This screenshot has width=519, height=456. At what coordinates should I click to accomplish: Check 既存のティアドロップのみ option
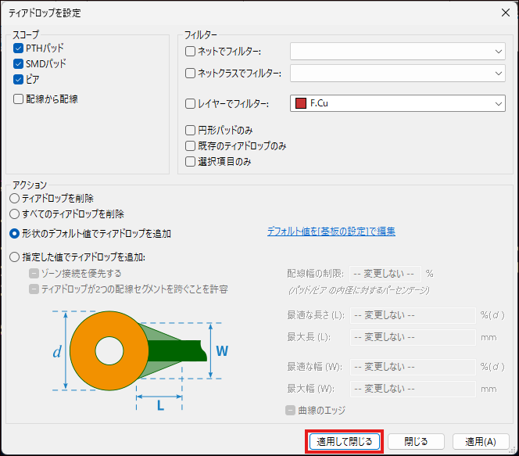click(x=191, y=145)
